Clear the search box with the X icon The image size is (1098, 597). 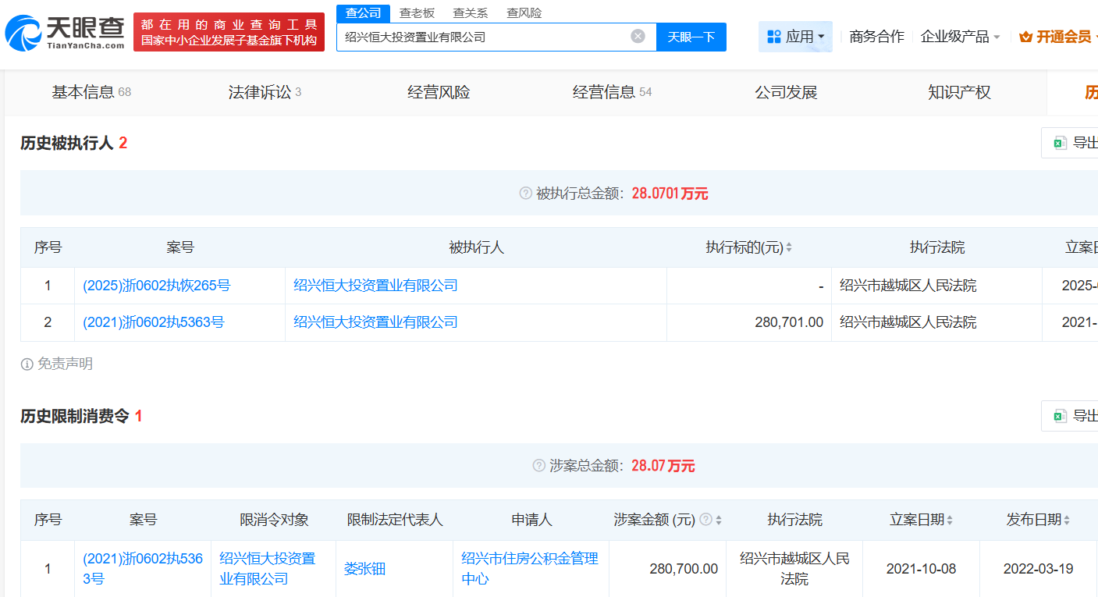638,37
